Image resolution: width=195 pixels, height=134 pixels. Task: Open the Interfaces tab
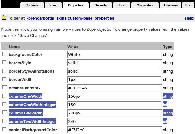(x=171, y=5)
